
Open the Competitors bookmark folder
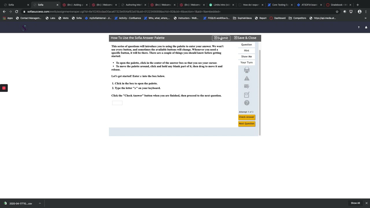coord(297,18)
